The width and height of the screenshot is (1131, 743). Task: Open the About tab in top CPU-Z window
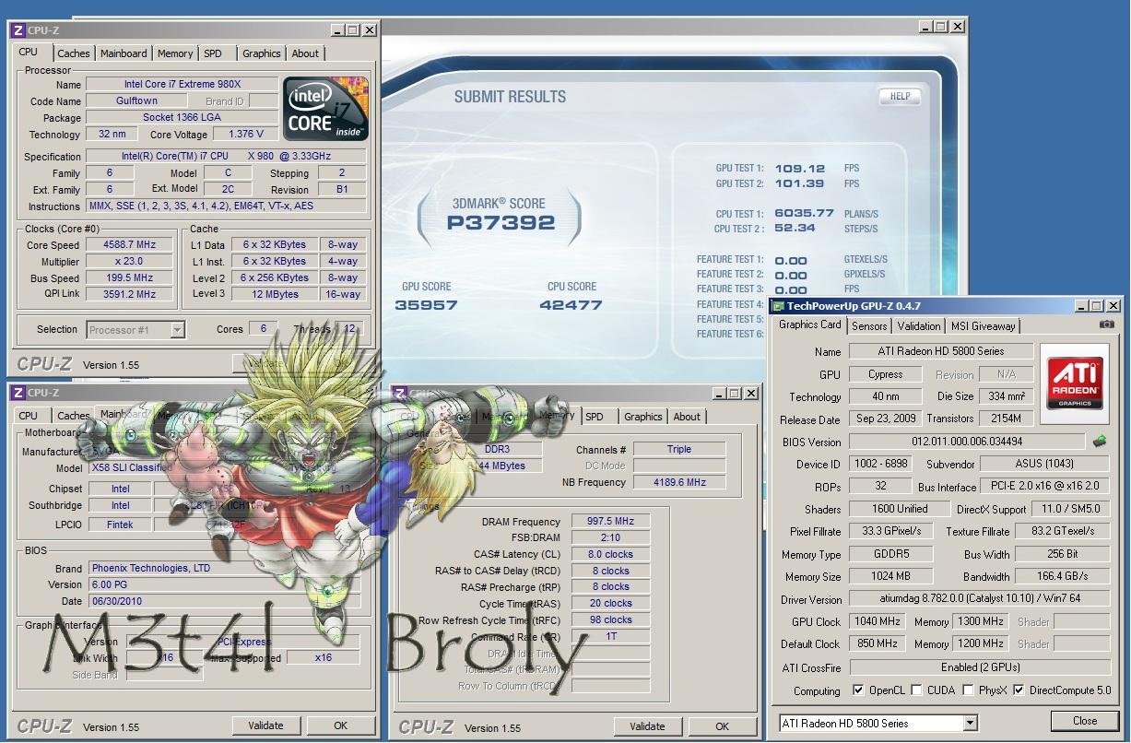click(x=305, y=53)
